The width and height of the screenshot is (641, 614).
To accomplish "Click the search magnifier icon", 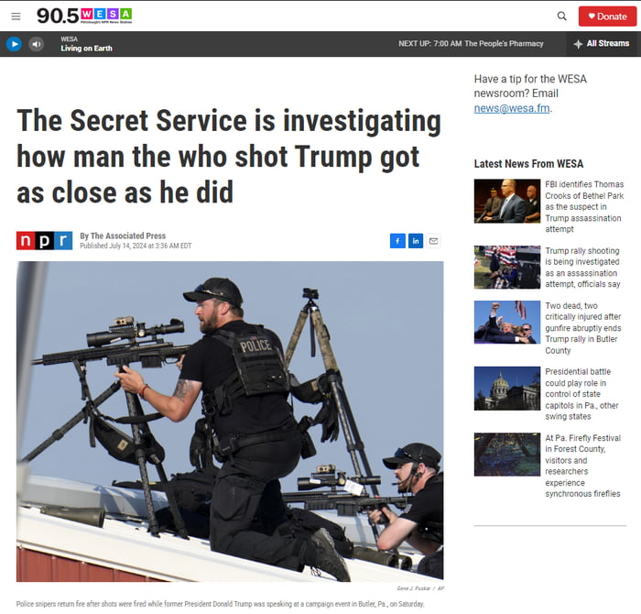I will 562,16.
